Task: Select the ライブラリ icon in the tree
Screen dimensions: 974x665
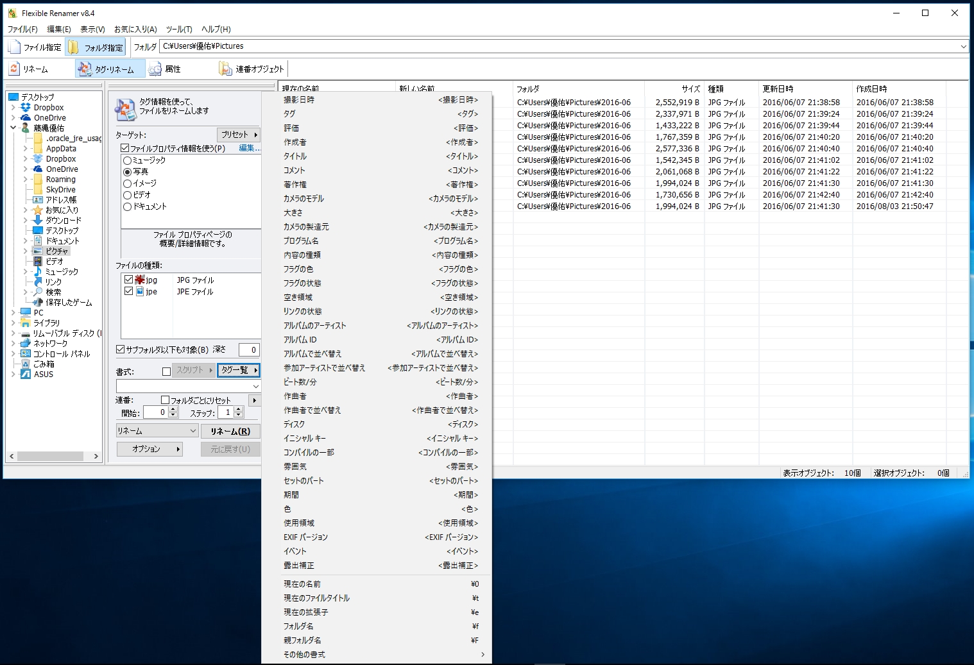Action: coord(26,323)
